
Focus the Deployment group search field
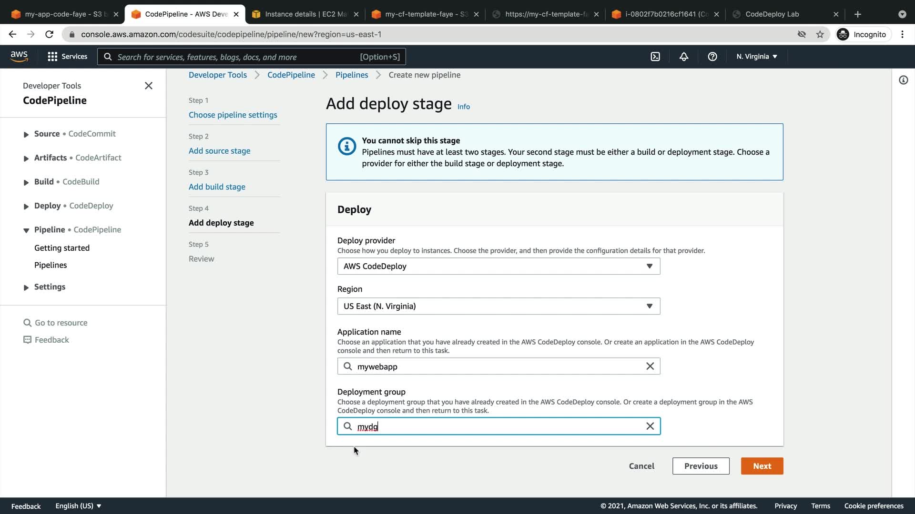tap(496, 426)
